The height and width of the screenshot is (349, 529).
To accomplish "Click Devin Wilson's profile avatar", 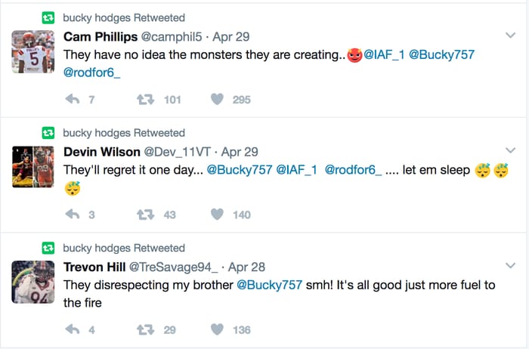I will coord(32,166).
